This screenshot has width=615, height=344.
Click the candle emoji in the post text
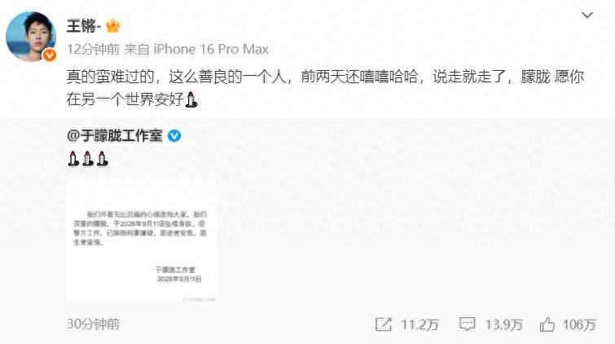coord(191,99)
